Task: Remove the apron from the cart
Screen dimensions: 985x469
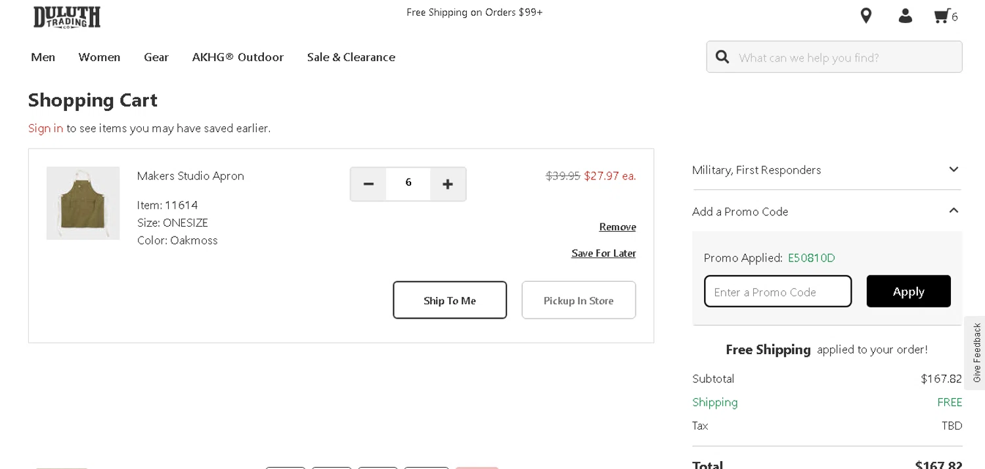Action: 617,227
